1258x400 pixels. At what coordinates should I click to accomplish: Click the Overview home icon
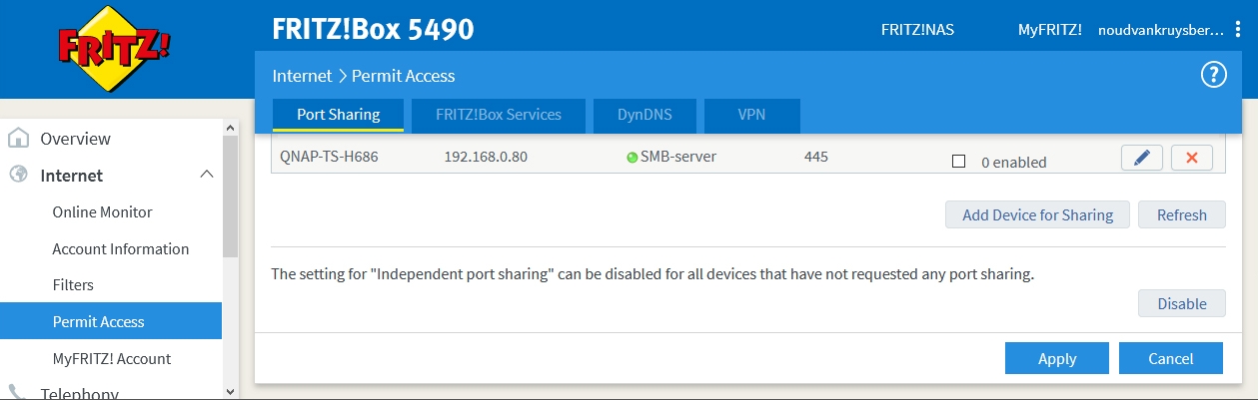click(19, 139)
